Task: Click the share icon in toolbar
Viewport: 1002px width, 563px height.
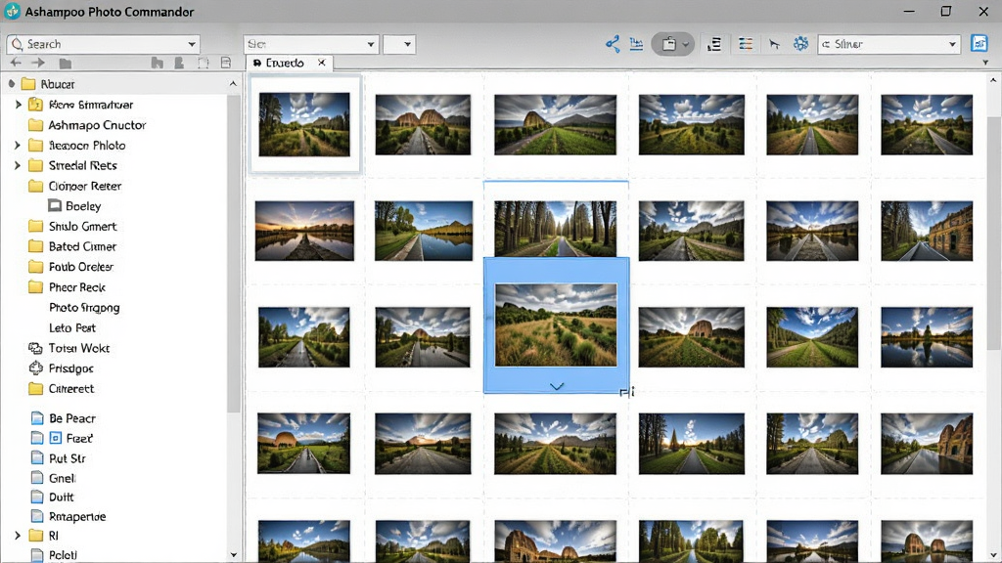Action: (613, 44)
